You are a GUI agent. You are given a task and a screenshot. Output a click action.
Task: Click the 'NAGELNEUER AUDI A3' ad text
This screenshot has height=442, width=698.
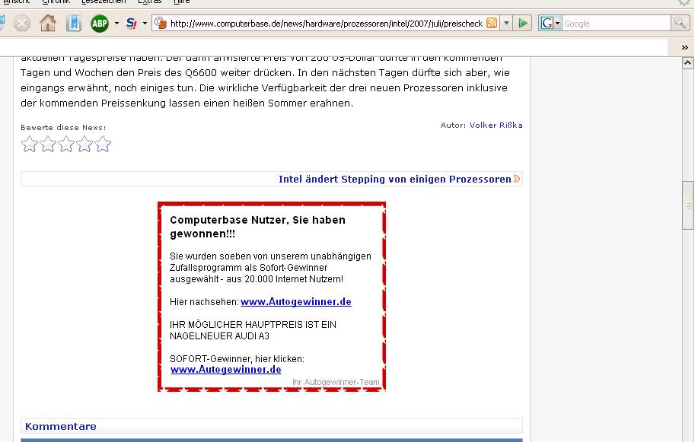coord(219,336)
